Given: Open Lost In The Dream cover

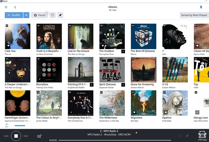Looking at the screenshot, I should [x=81, y=36].
